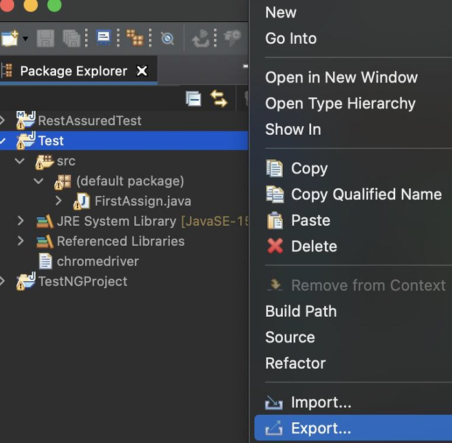Expand the RestAssuredTest project
The width and height of the screenshot is (452, 443).
click(3, 120)
